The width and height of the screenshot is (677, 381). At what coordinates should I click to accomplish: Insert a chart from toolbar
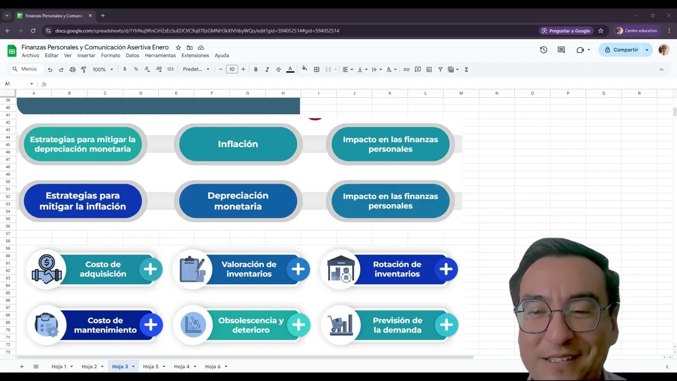point(429,69)
